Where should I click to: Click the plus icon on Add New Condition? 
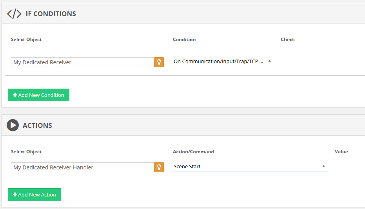coord(15,95)
